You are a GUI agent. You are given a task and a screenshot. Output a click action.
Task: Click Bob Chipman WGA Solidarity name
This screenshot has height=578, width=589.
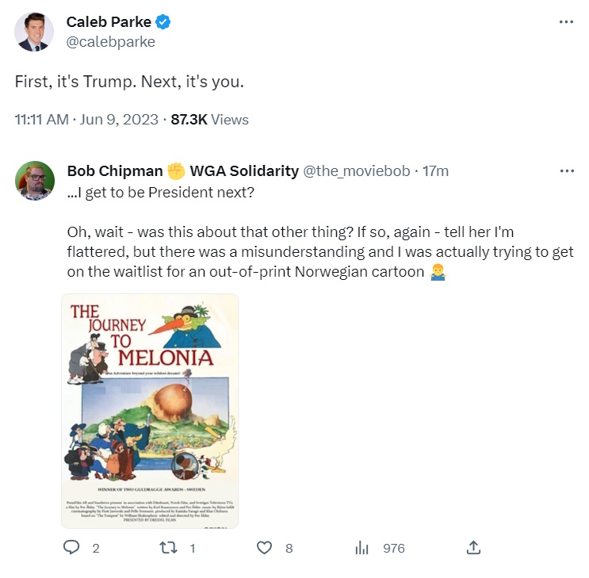point(182,171)
